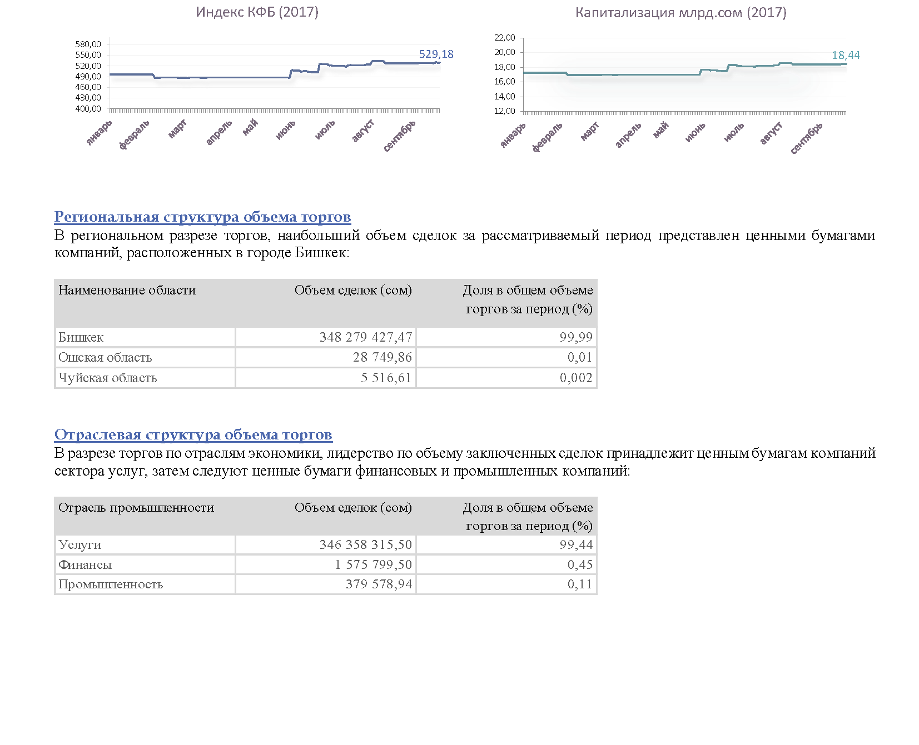The image size is (919, 745).
Task: Click 'январь' label under the index chart
Action: pyautogui.click(x=100, y=133)
